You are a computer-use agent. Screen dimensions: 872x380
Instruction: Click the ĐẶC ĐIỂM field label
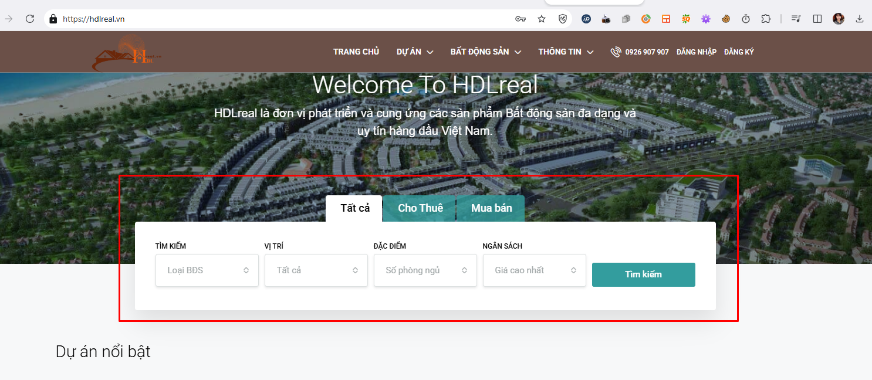(x=390, y=246)
